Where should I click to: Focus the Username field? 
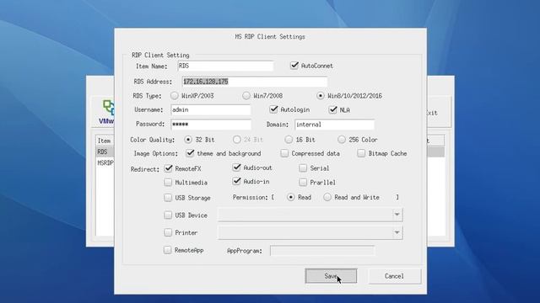(211, 109)
